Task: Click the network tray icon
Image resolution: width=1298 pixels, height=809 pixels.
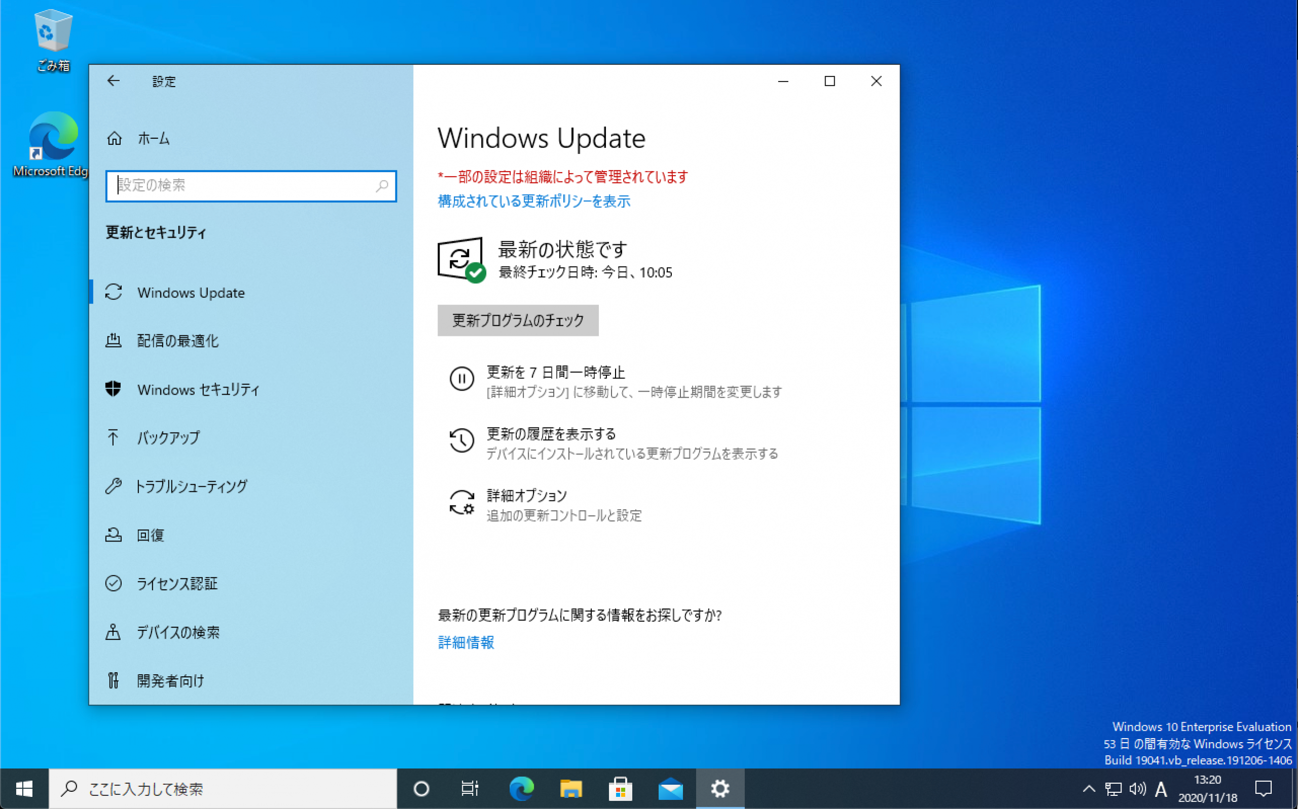Action: (1113, 789)
